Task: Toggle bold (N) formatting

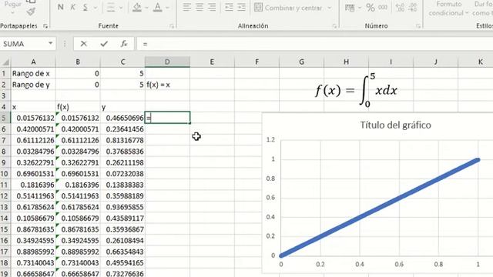Action: [60, 7]
